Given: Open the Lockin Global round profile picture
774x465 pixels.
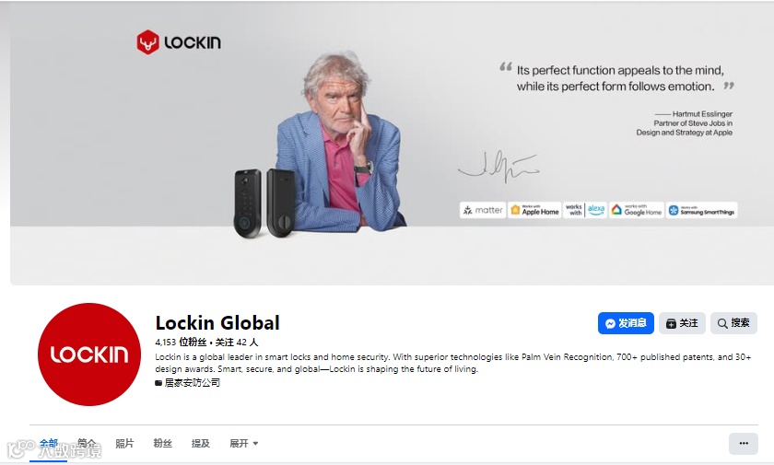Looking at the screenshot, I should (x=88, y=355).
